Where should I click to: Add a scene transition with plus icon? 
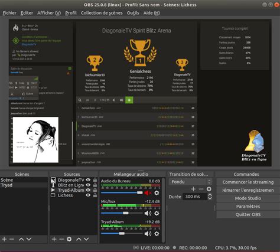pyautogui.click(x=193, y=189)
